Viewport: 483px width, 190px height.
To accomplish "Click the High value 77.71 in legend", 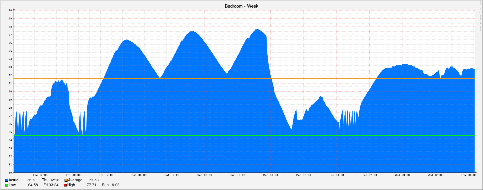I will 91,185.
